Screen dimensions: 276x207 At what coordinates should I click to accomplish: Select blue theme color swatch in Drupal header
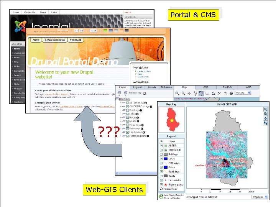(x=110, y=31)
